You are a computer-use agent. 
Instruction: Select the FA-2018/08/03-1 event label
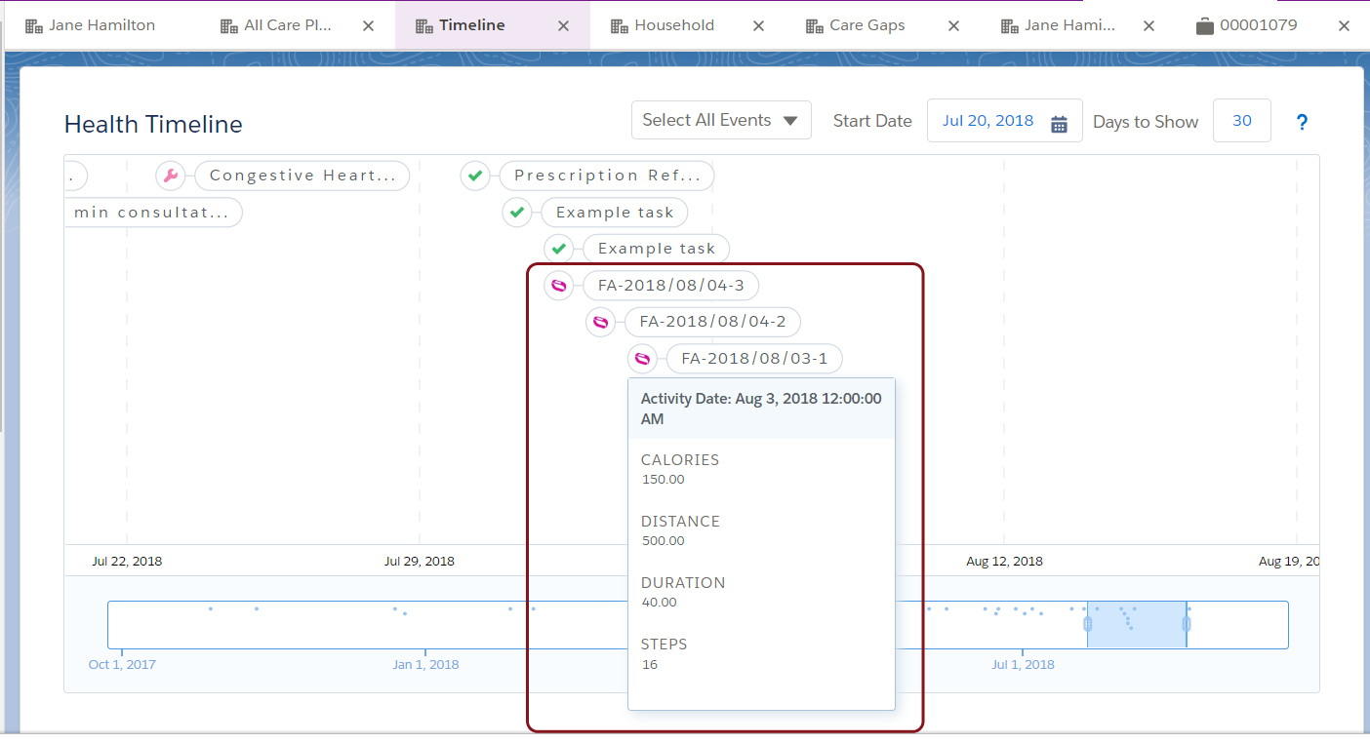click(x=753, y=358)
